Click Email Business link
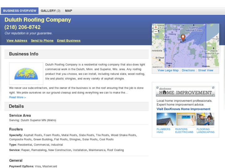225x168 pixels. 69,41
